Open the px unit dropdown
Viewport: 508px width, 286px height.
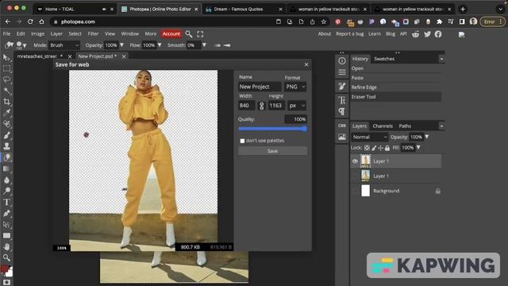click(x=297, y=106)
